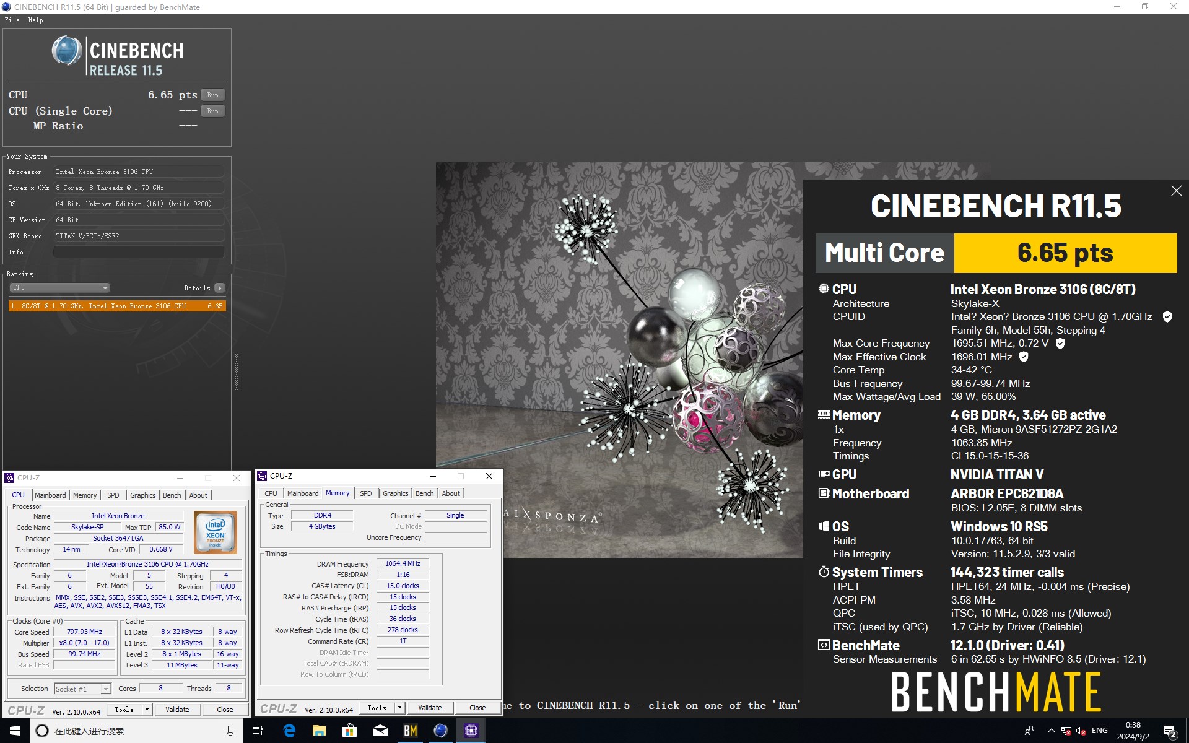Open Graphics tab in right CPU-Z
Screen dimensions: 1189x743
(x=396, y=493)
